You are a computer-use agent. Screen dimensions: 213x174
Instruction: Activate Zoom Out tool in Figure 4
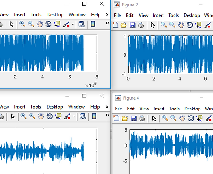pos(173,118)
